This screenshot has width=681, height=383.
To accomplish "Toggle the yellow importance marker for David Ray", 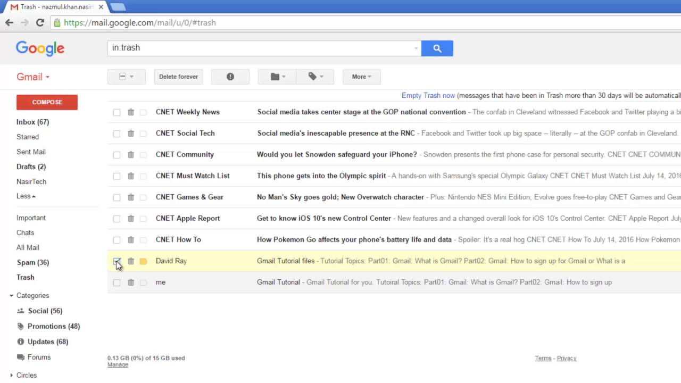I will coord(143,261).
